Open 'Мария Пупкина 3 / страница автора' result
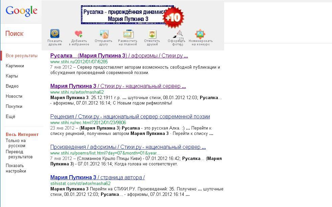This screenshot has width=332, height=207. 97,178
